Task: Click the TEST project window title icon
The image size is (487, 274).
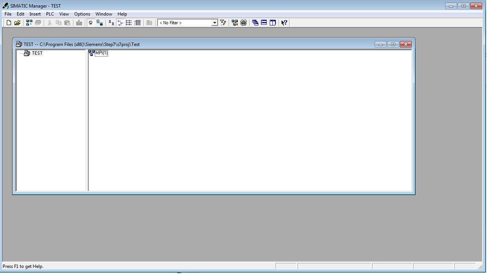Action: coord(19,44)
